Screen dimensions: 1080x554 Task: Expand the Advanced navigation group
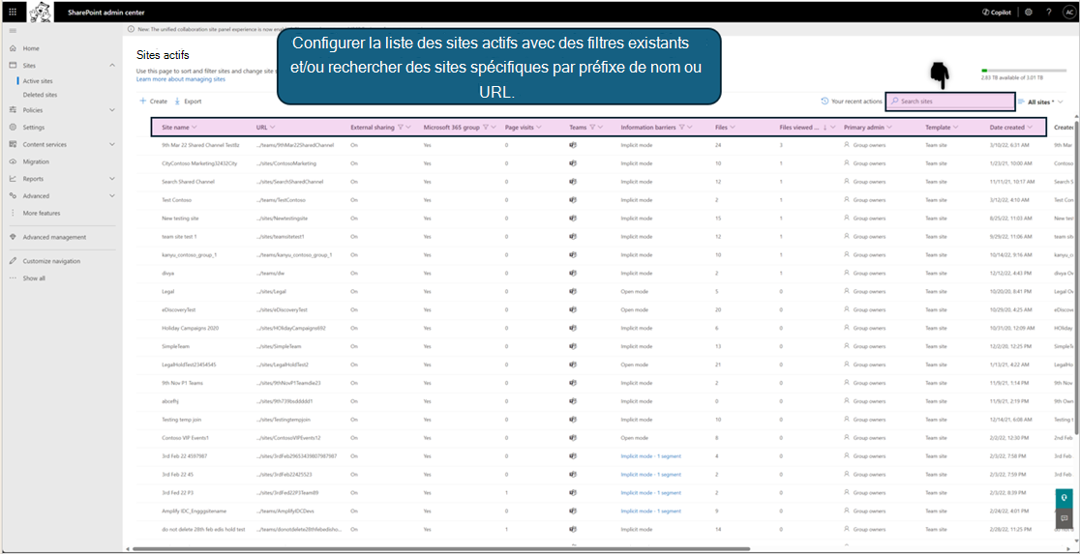[x=112, y=195]
